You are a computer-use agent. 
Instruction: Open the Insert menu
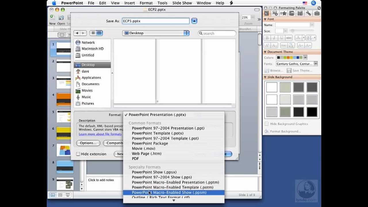click(129, 3)
